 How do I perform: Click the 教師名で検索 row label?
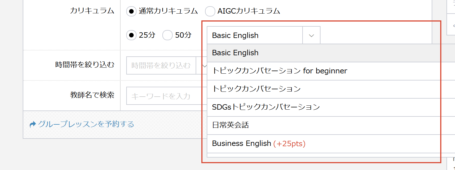point(92,95)
